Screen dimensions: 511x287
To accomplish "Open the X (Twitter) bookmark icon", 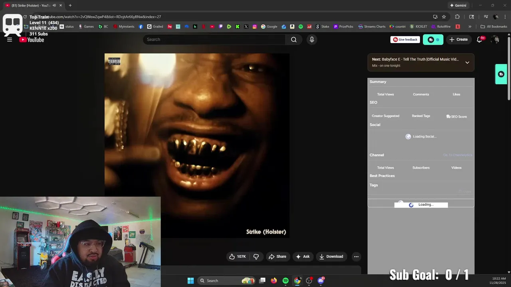I will click(x=246, y=27).
